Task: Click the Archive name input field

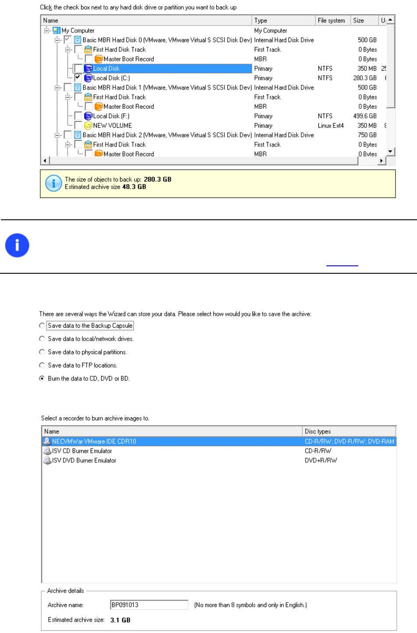Action: pyautogui.click(x=149, y=605)
